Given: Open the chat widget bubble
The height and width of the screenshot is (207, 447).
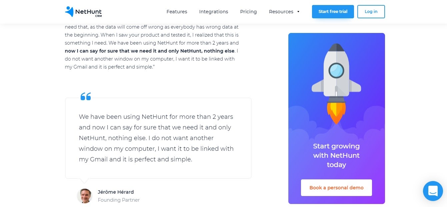Looking at the screenshot, I should point(433,191).
